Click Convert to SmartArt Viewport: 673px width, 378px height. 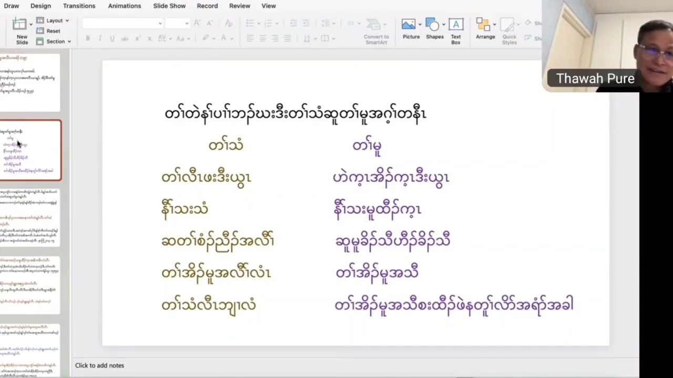click(x=376, y=31)
